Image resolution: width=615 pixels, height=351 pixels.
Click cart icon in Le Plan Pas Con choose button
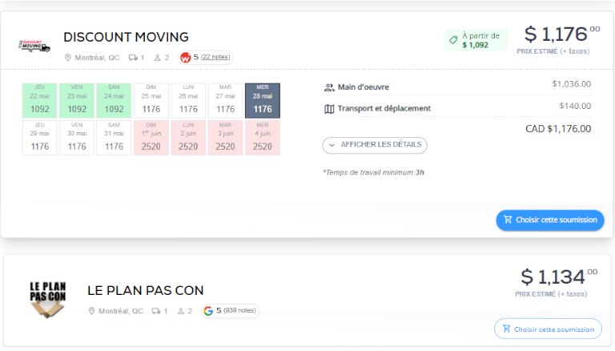pyautogui.click(x=506, y=329)
